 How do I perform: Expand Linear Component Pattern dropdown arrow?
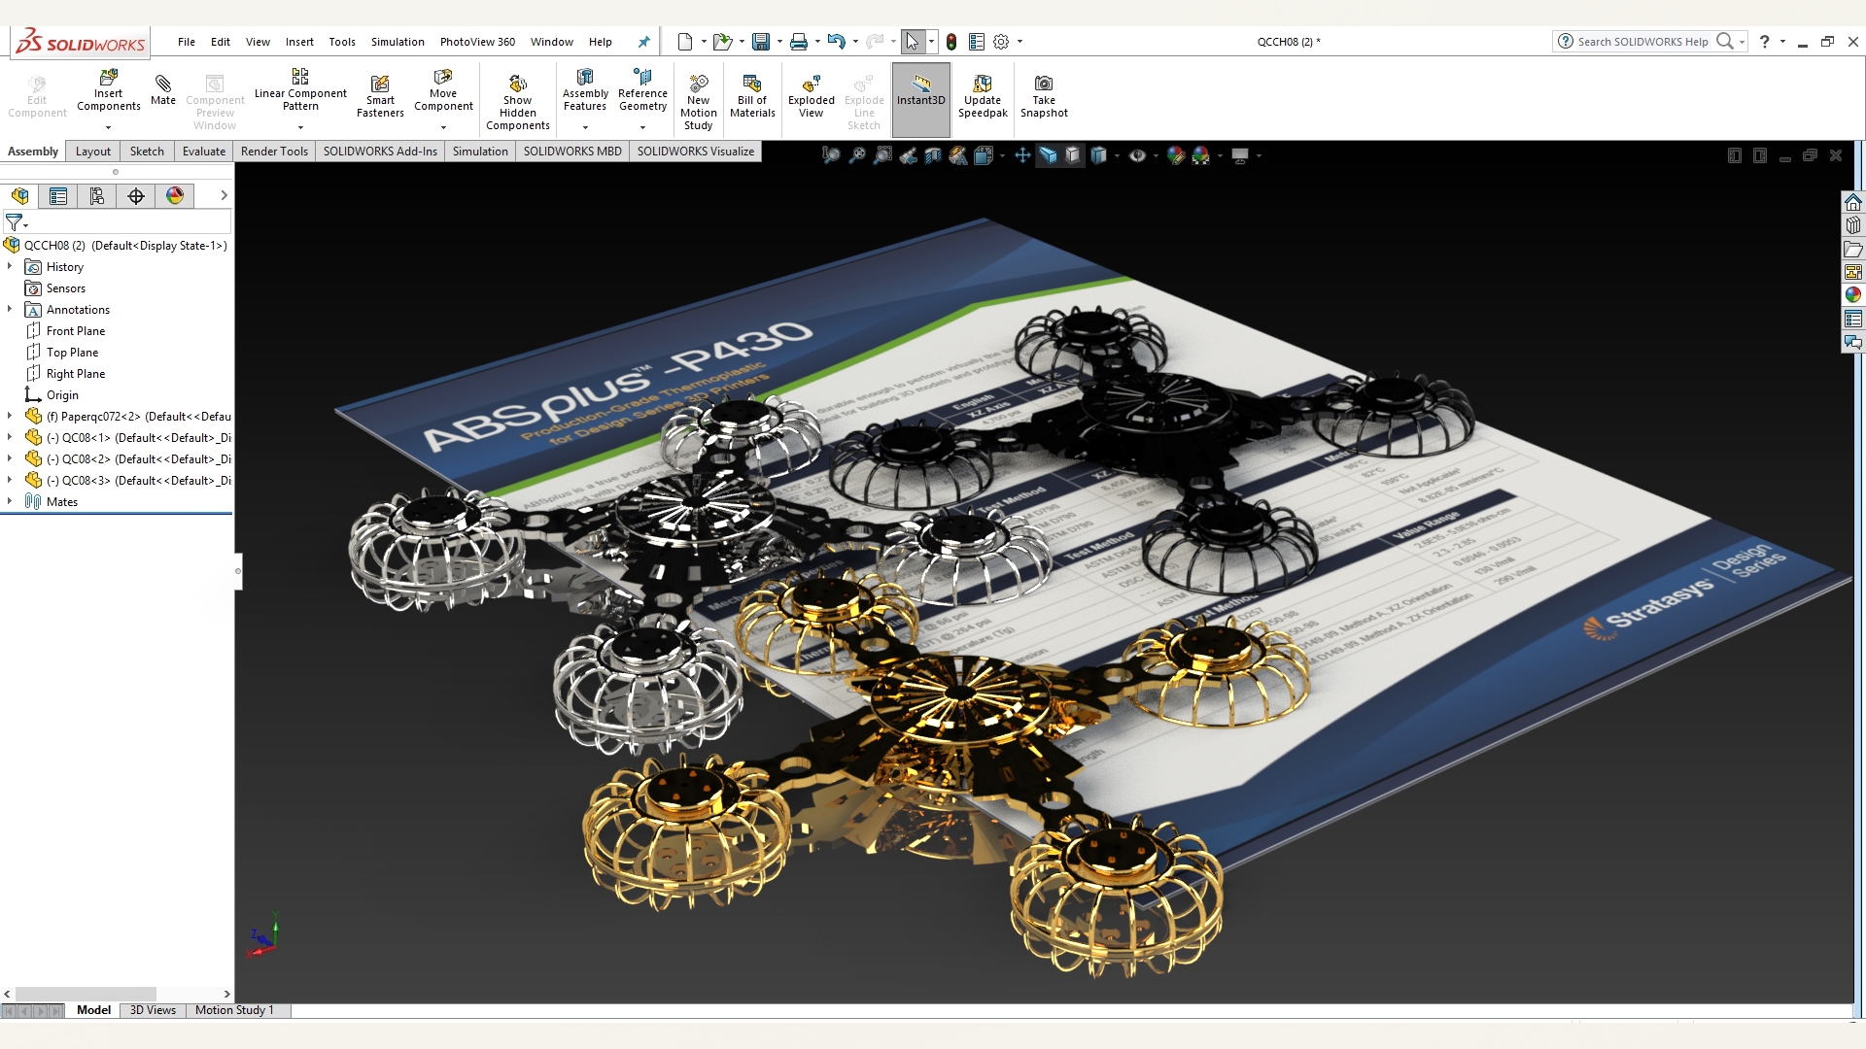pos(300,127)
